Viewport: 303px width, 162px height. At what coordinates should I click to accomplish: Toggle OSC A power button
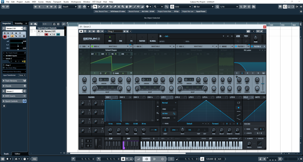tap(92, 46)
